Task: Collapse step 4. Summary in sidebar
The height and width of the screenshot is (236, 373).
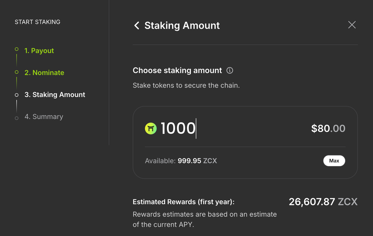Action: click(44, 116)
